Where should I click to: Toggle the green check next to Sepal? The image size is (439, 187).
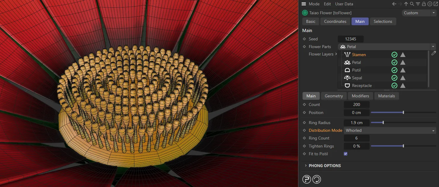click(x=394, y=78)
